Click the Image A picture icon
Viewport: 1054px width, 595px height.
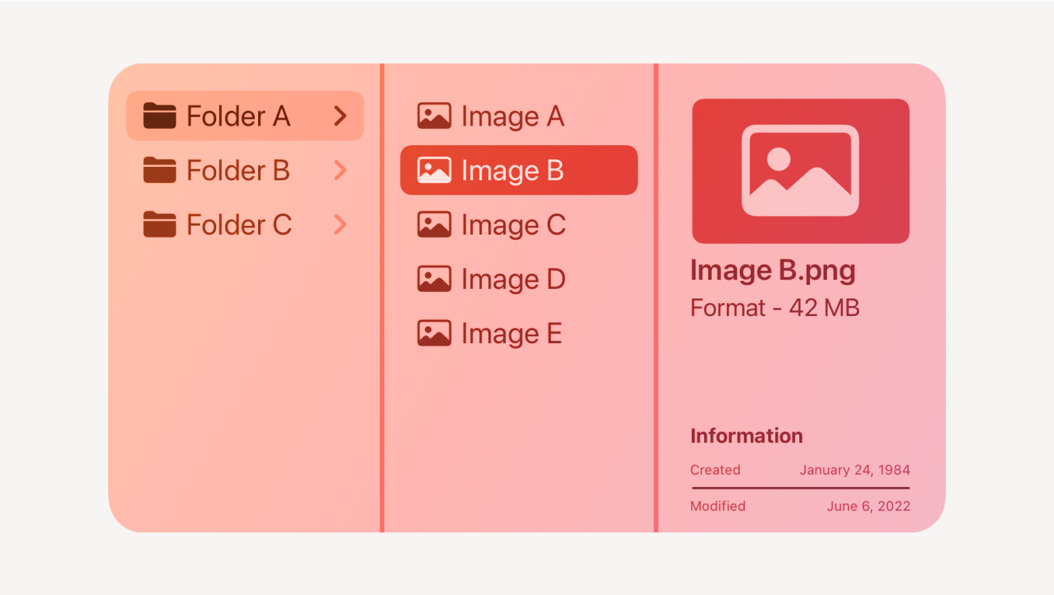coord(434,116)
